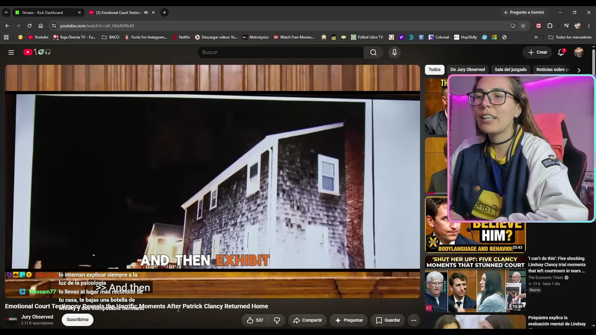Dislike this video
The image size is (596, 335).
[277, 320]
